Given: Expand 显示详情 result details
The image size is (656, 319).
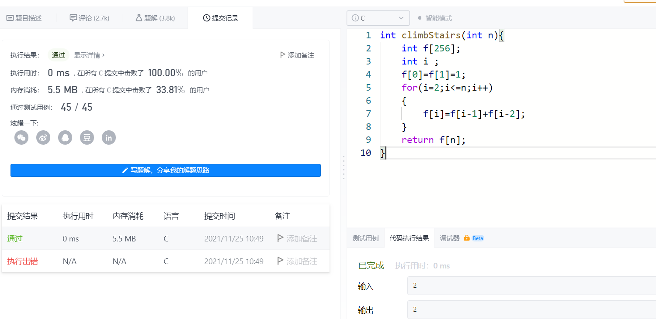Looking at the screenshot, I should pyautogui.click(x=89, y=55).
